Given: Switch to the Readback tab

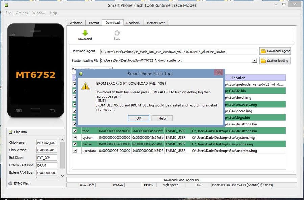Looking at the screenshot, I should click(x=133, y=23).
